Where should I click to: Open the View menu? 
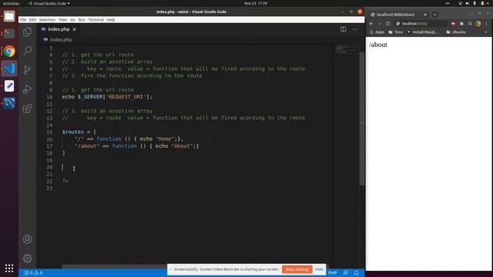click(x=62, y=19)
